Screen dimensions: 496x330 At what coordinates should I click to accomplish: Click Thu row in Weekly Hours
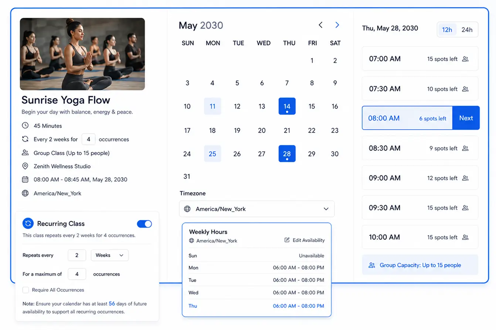[x=257, y=306]
